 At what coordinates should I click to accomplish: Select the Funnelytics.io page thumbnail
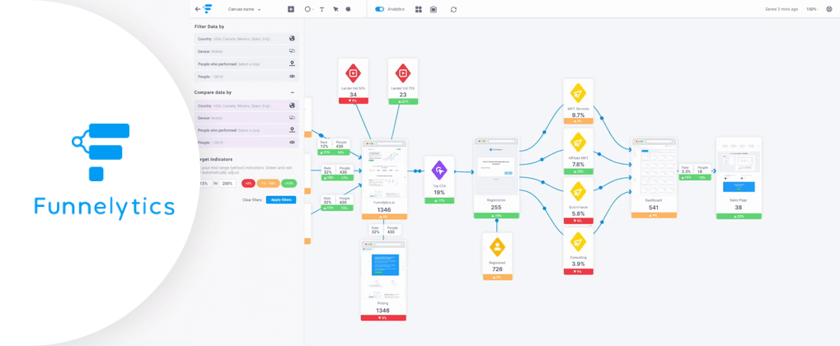pos(384,169)
